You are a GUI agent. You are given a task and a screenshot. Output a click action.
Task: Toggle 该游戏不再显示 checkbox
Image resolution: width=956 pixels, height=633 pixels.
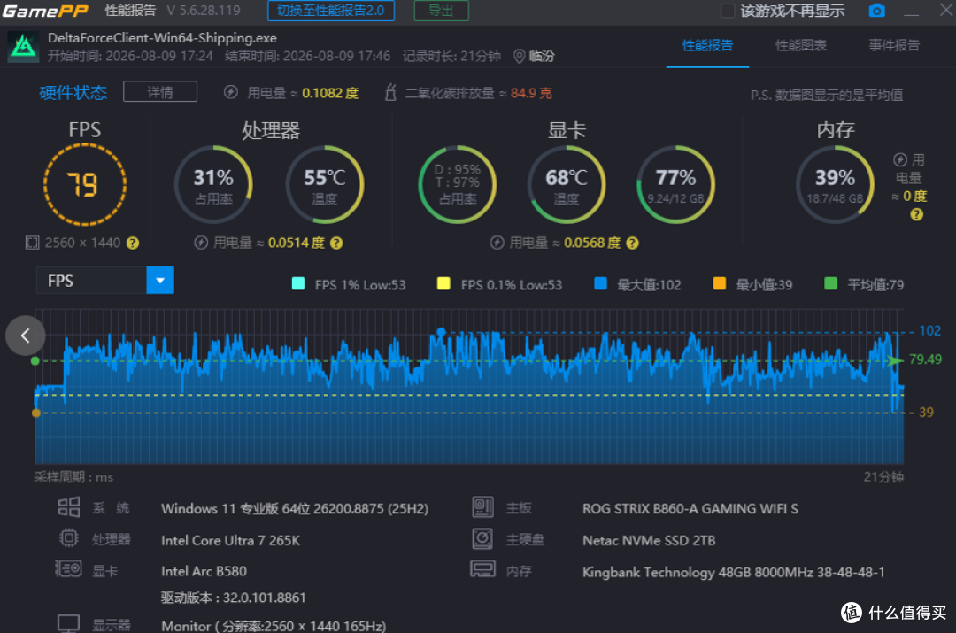(728, 11)
